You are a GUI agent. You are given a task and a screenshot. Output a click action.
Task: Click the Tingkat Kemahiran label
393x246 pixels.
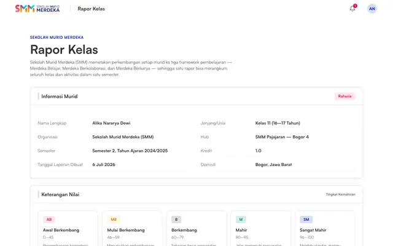click(x=340, y=194)
